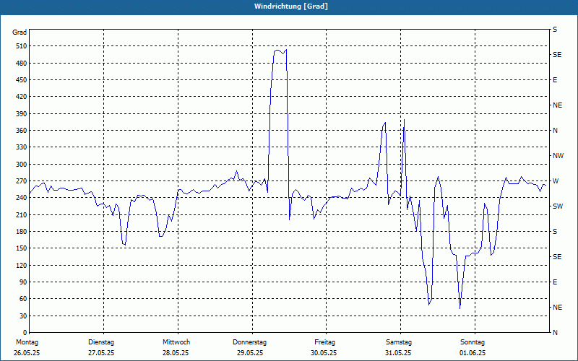Viewport: 578px width, 361px height.
Task: Click the 150 value on left axis
Action: tap(22, 248)
